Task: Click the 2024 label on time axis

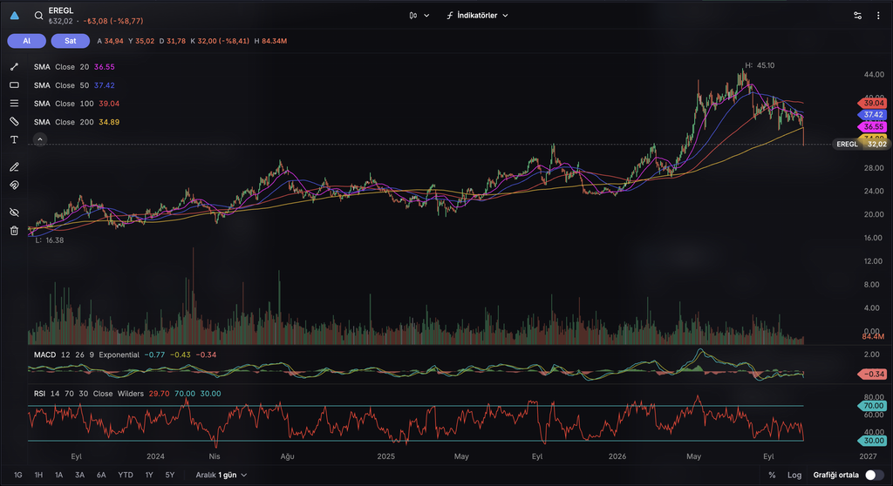Action: tap(155, 456)
